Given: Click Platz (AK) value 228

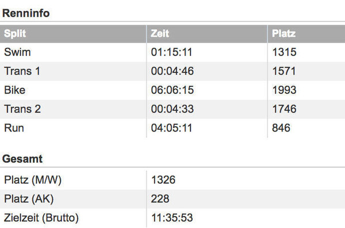Looking at the screenshot, I should [160, 199].
